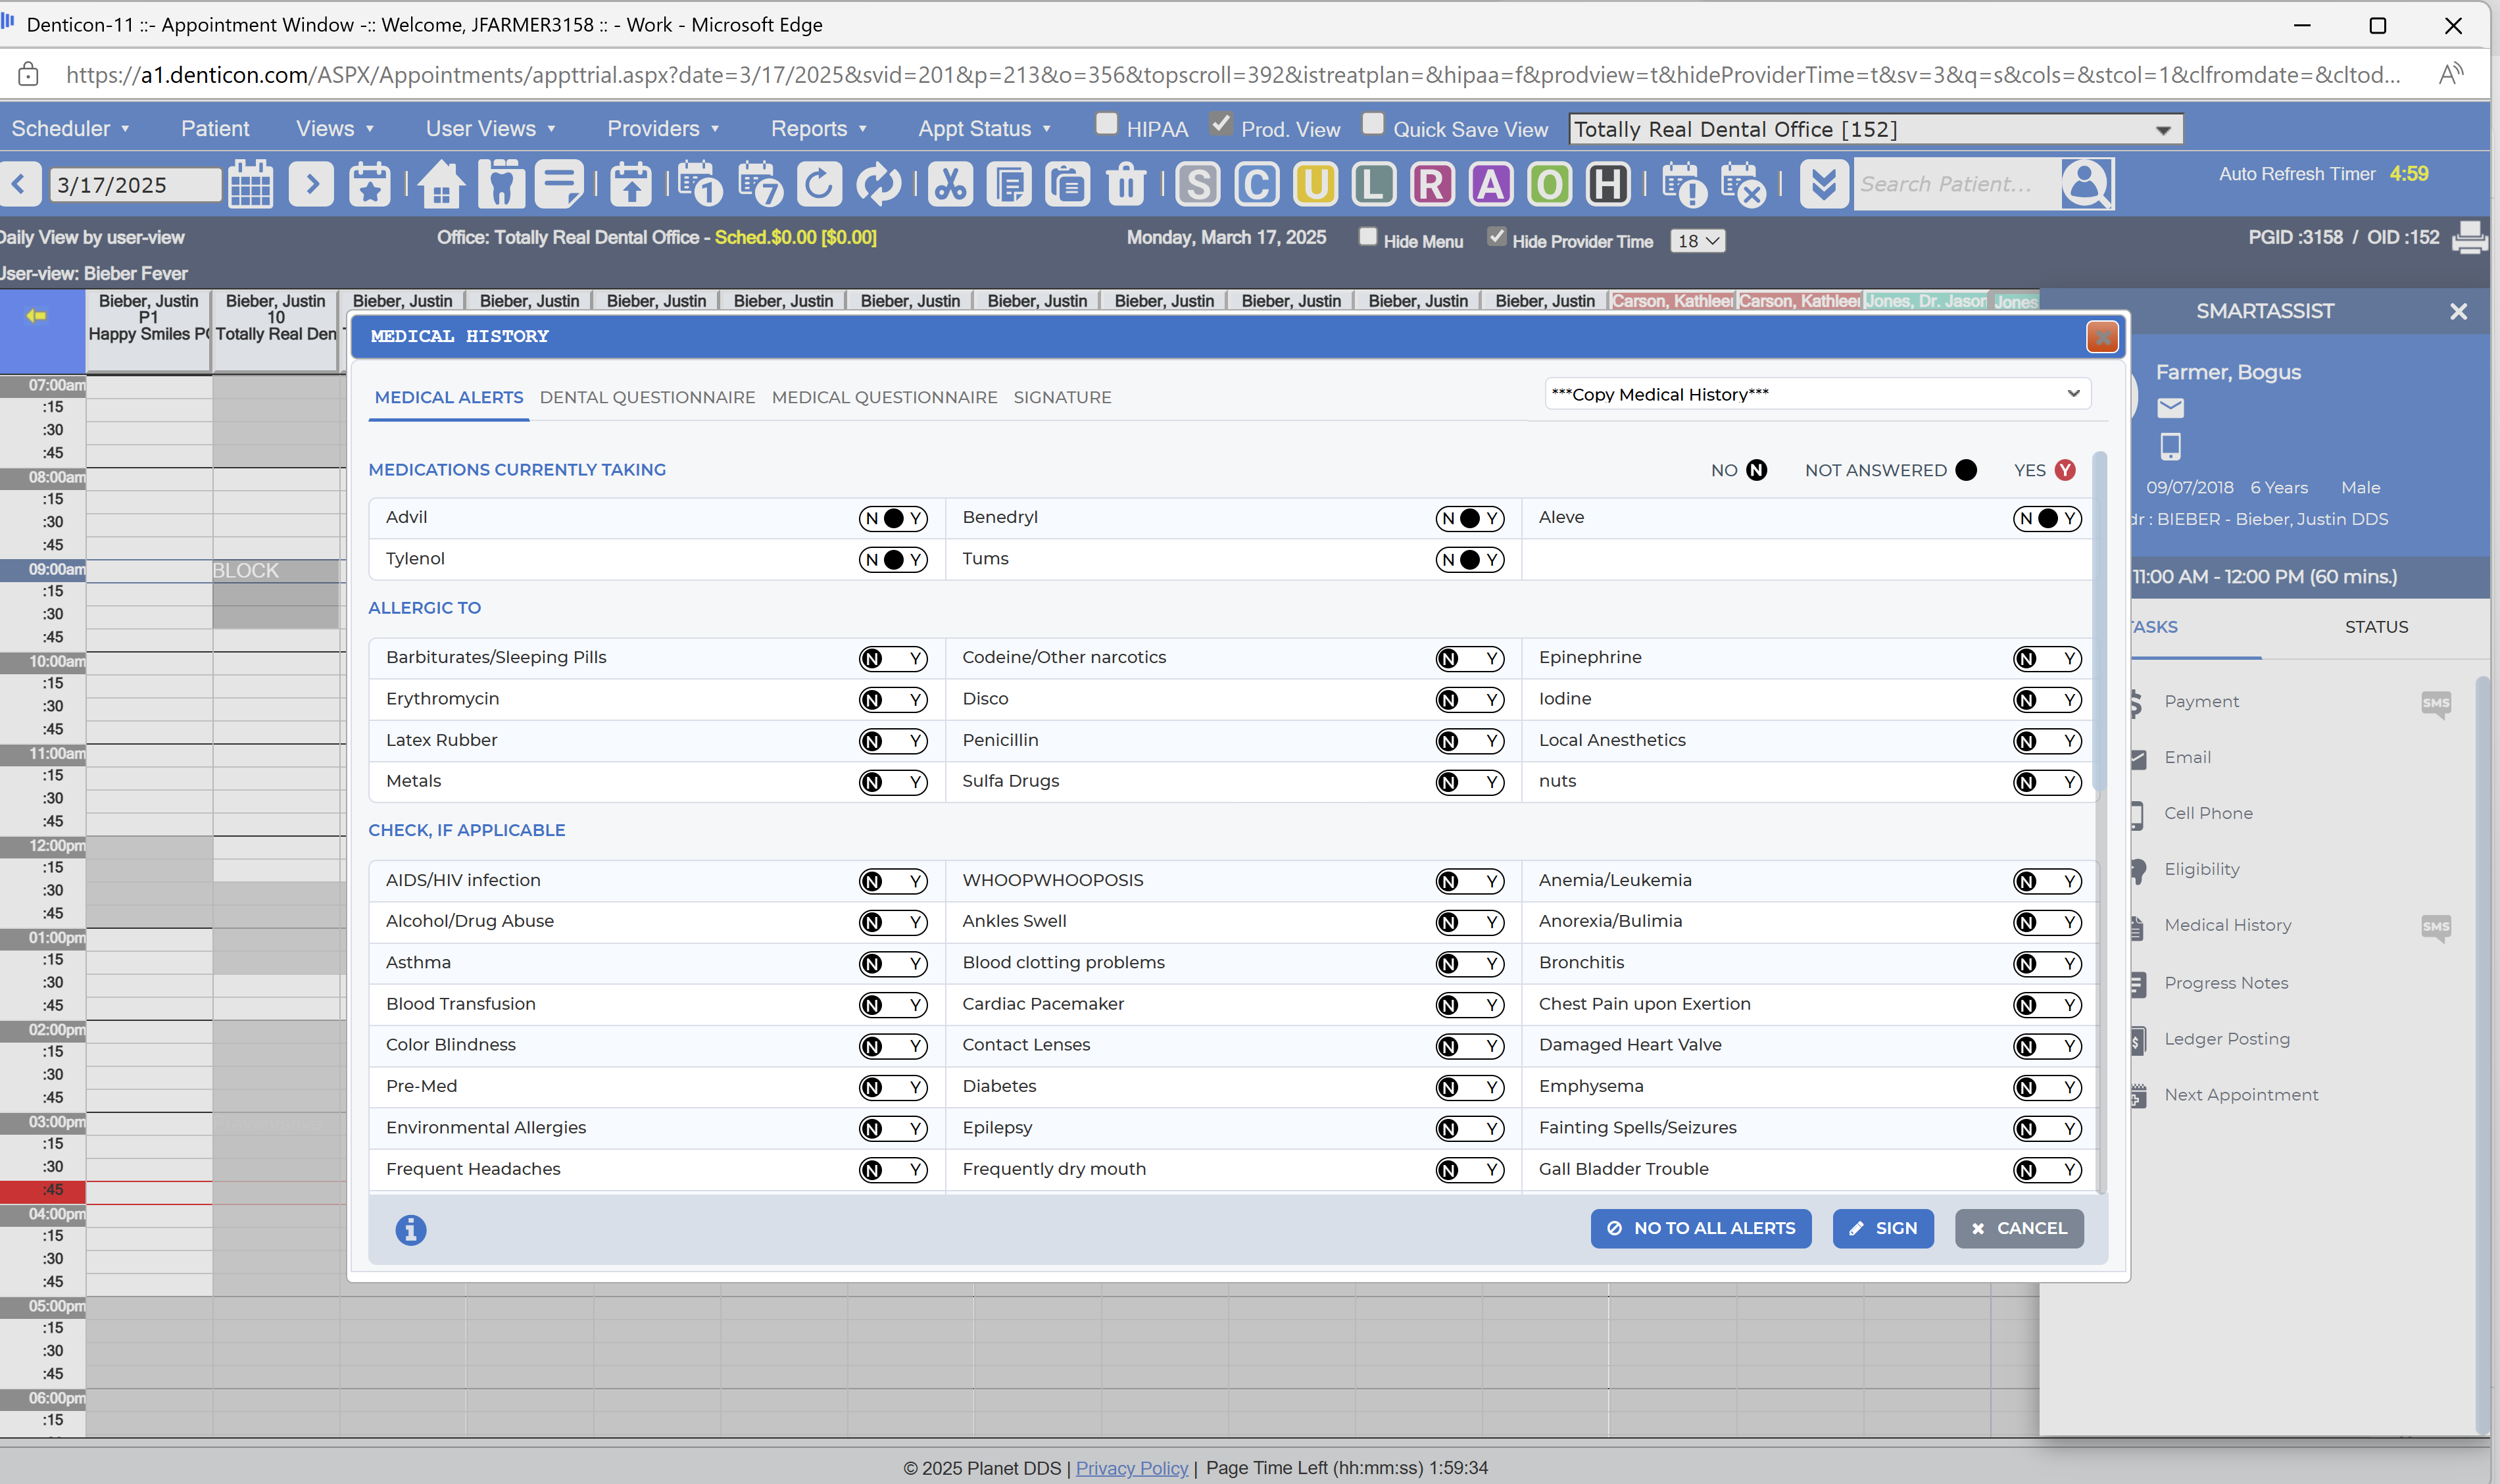Click the home icon in toolbar

click(x=441, y=185)
